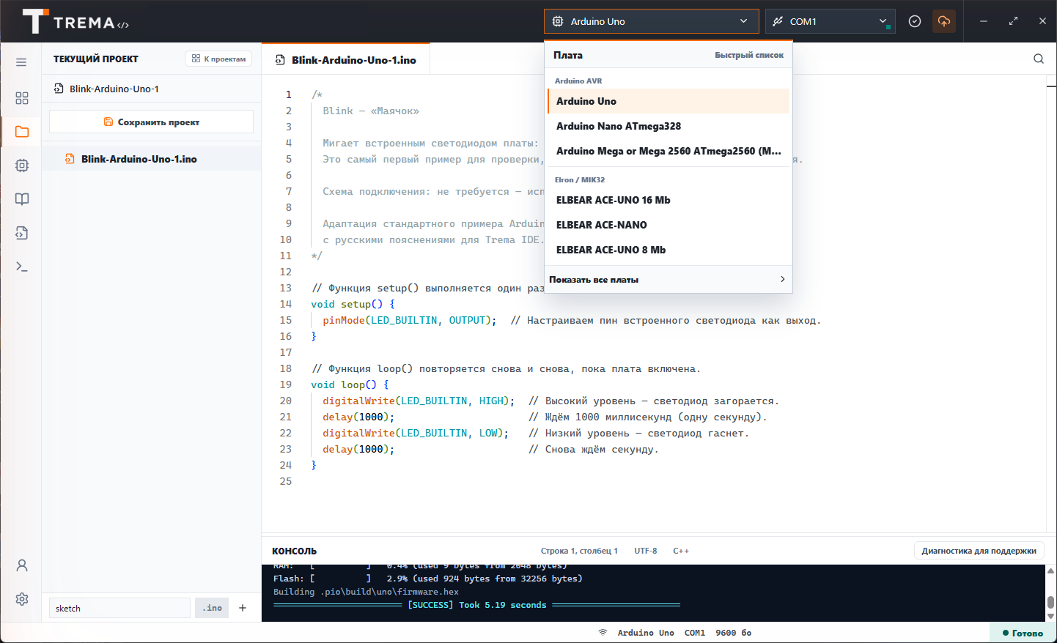Click console scroll down arrow

point(1050,617)
